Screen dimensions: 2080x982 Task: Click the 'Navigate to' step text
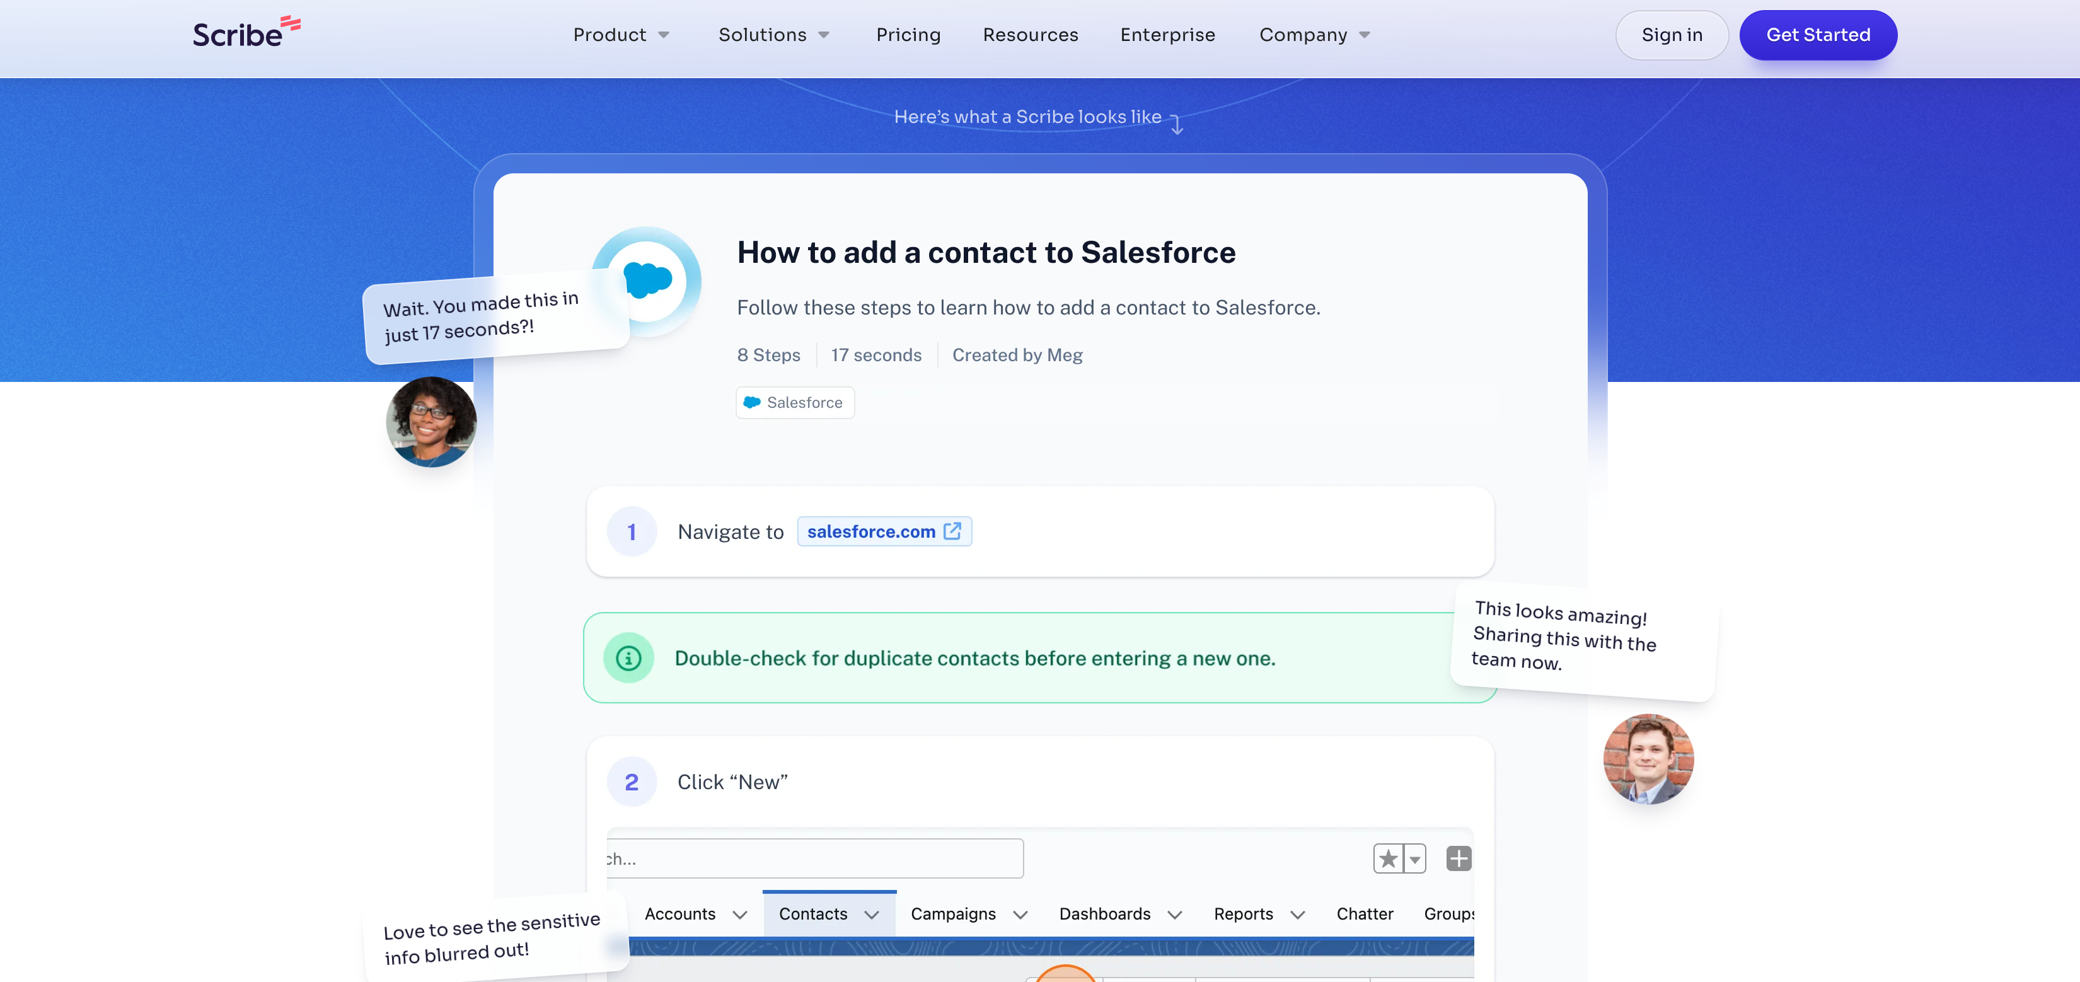point(730,532)
